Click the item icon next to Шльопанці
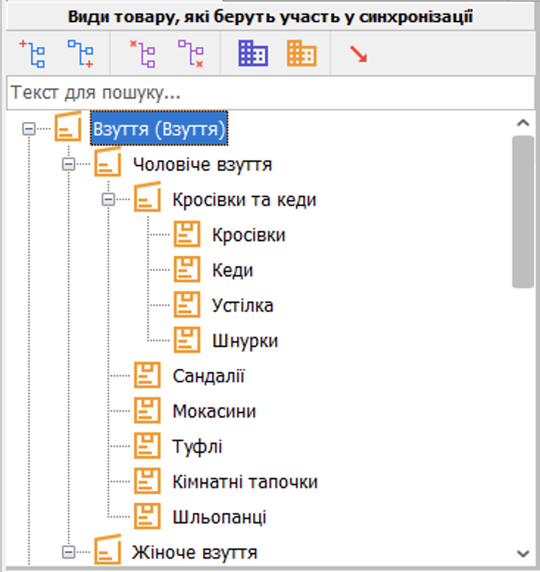The width and height of the screenshot is (540, 572). 147,516
